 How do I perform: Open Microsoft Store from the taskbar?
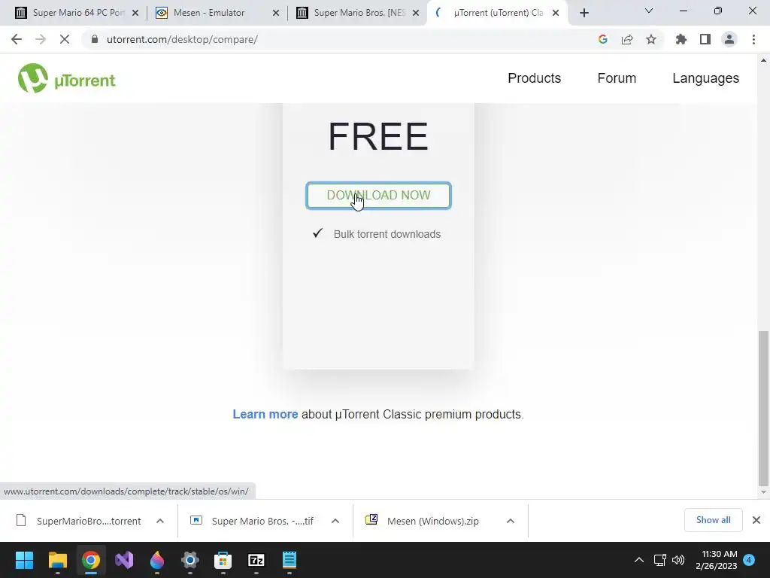click(223, 560)
